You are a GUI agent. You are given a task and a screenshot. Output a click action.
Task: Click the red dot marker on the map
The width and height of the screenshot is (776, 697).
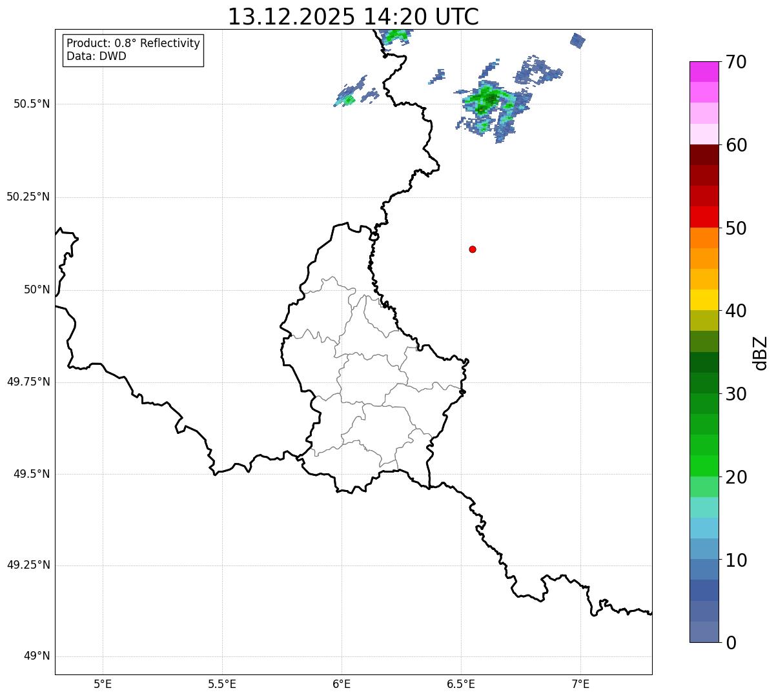tap(473, 249)
